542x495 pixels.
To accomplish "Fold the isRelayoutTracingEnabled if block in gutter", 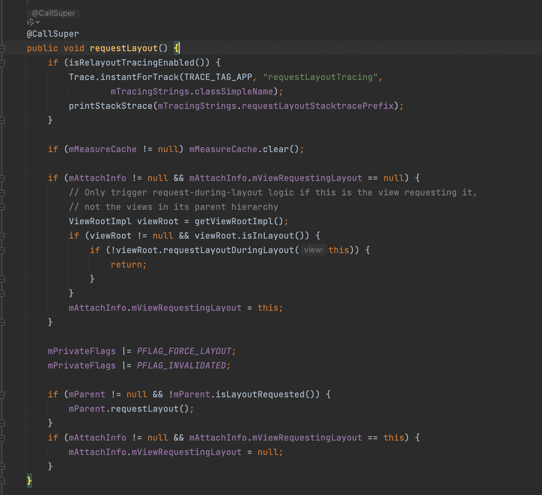I will point(2,63).
